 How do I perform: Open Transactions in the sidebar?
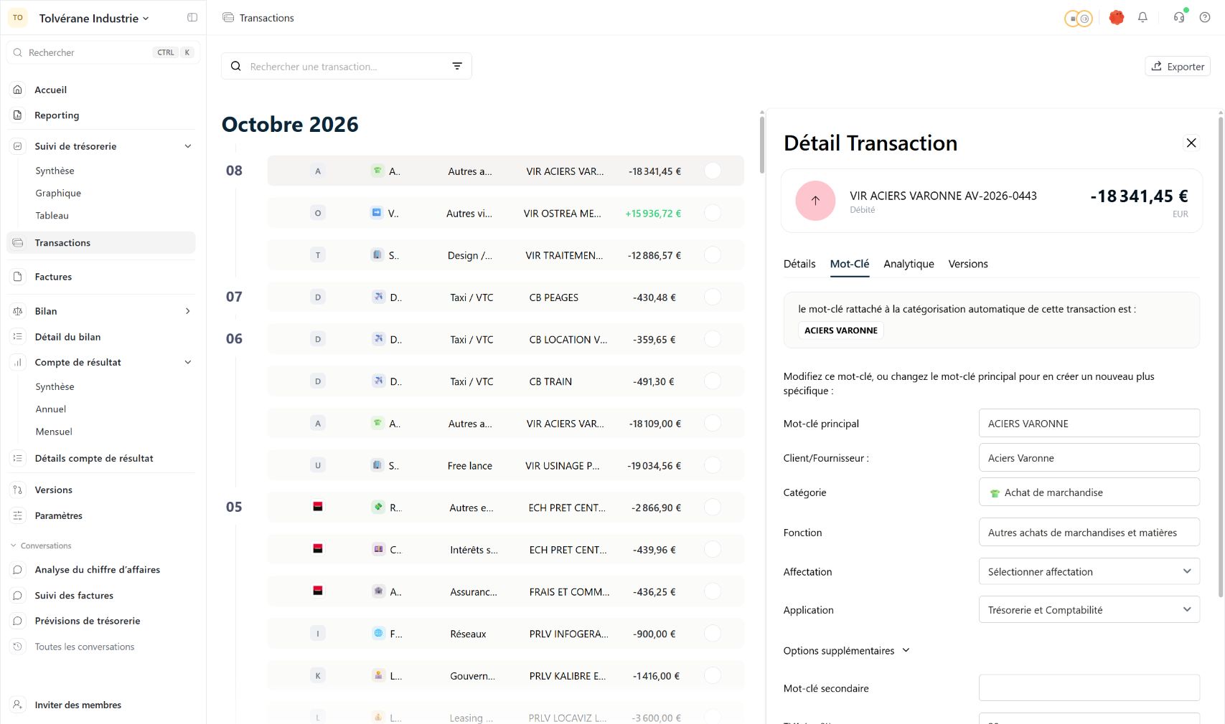click(101, 242)
